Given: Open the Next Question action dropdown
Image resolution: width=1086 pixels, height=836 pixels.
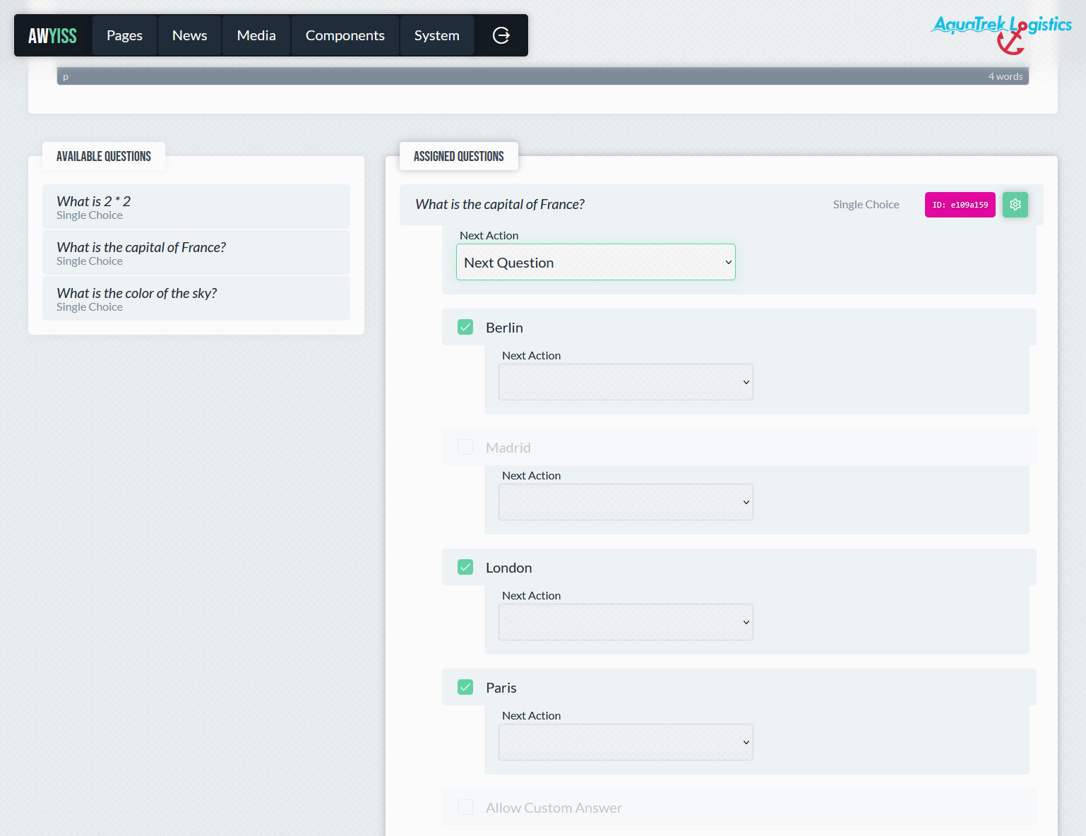Looking at the screenshot, I should pyautogui.click(x=595, y=262).
